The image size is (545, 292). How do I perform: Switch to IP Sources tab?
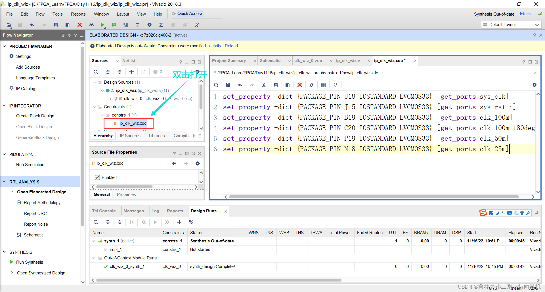coord(130,136)
